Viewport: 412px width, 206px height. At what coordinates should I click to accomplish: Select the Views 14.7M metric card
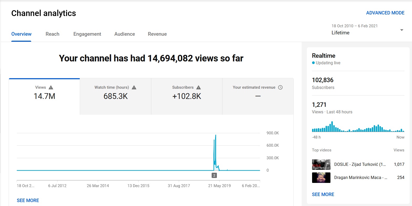[44, 96]
